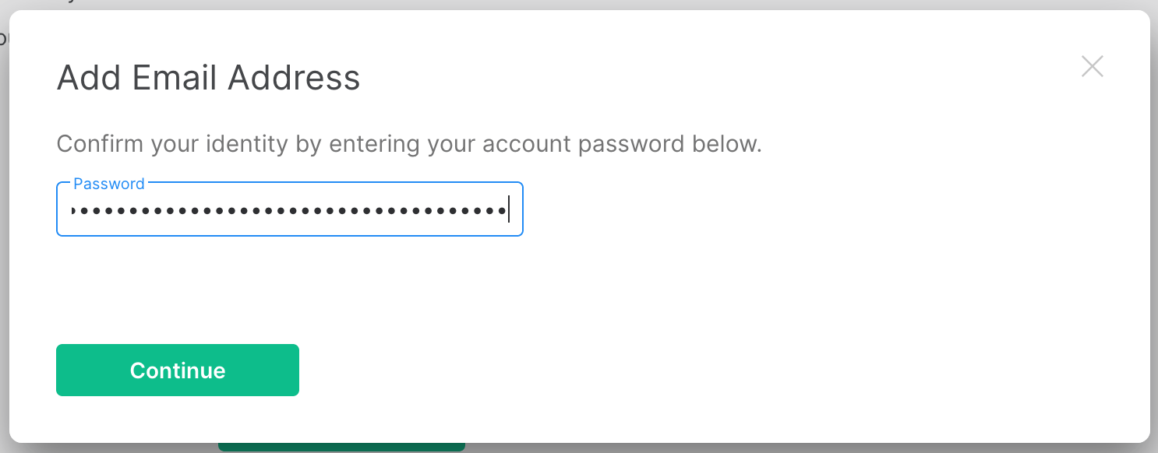Click the green Continue button

pyautogui.click(x=178, y=370)
